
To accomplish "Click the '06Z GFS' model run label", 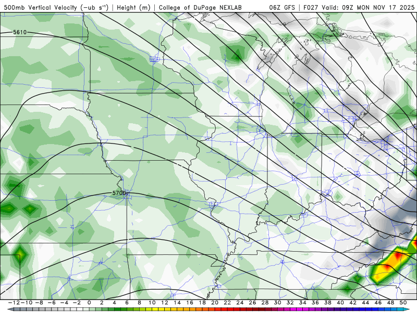I will coord(282,7).
